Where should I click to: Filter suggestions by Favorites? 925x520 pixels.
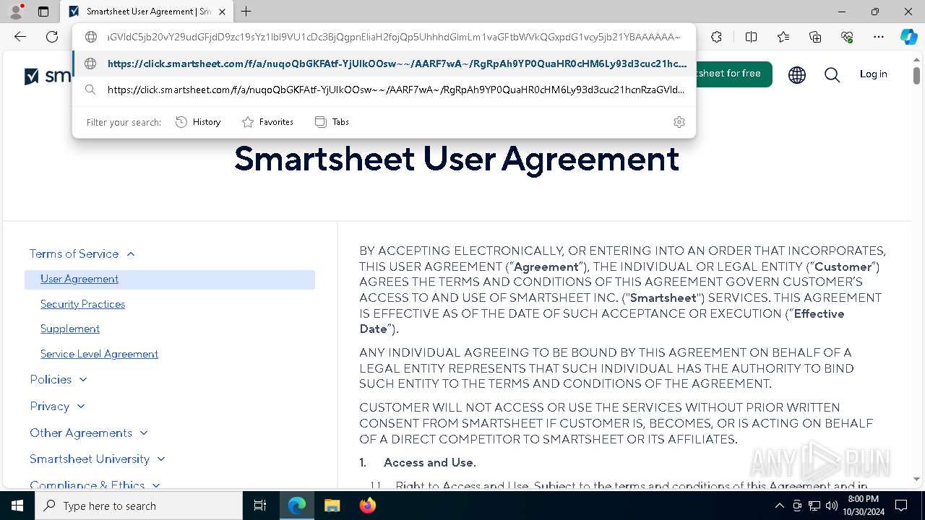click(x=267, y=122)
